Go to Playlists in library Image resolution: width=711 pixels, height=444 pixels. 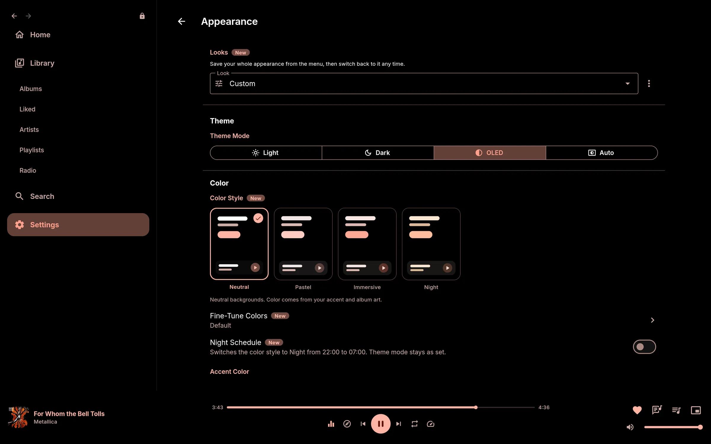[x=32, y=150]
